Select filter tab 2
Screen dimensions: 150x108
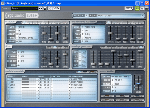tap(60, 47)
